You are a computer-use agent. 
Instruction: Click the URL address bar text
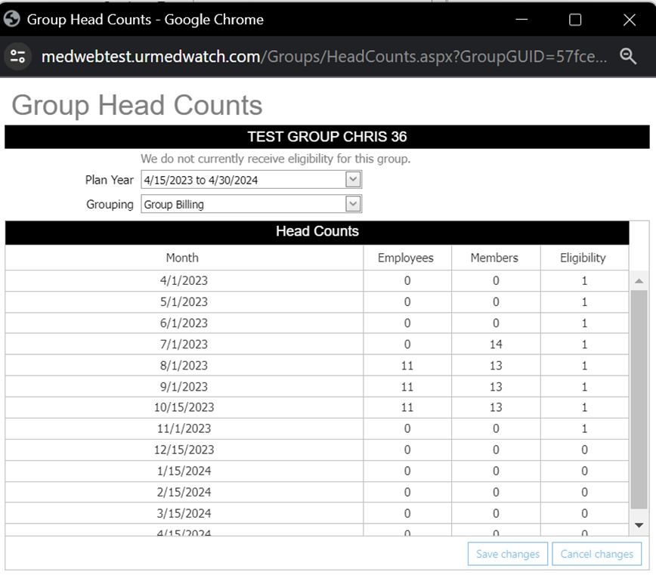click(325, 57)
